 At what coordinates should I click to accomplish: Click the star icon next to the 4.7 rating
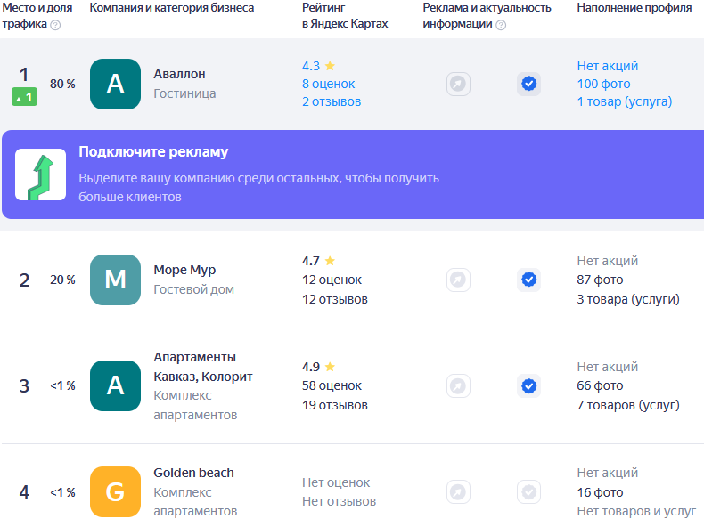tap(330, 261)
